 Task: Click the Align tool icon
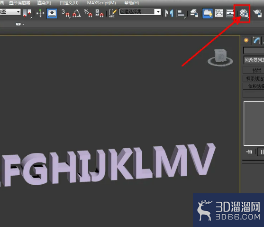tap(181, 13)
